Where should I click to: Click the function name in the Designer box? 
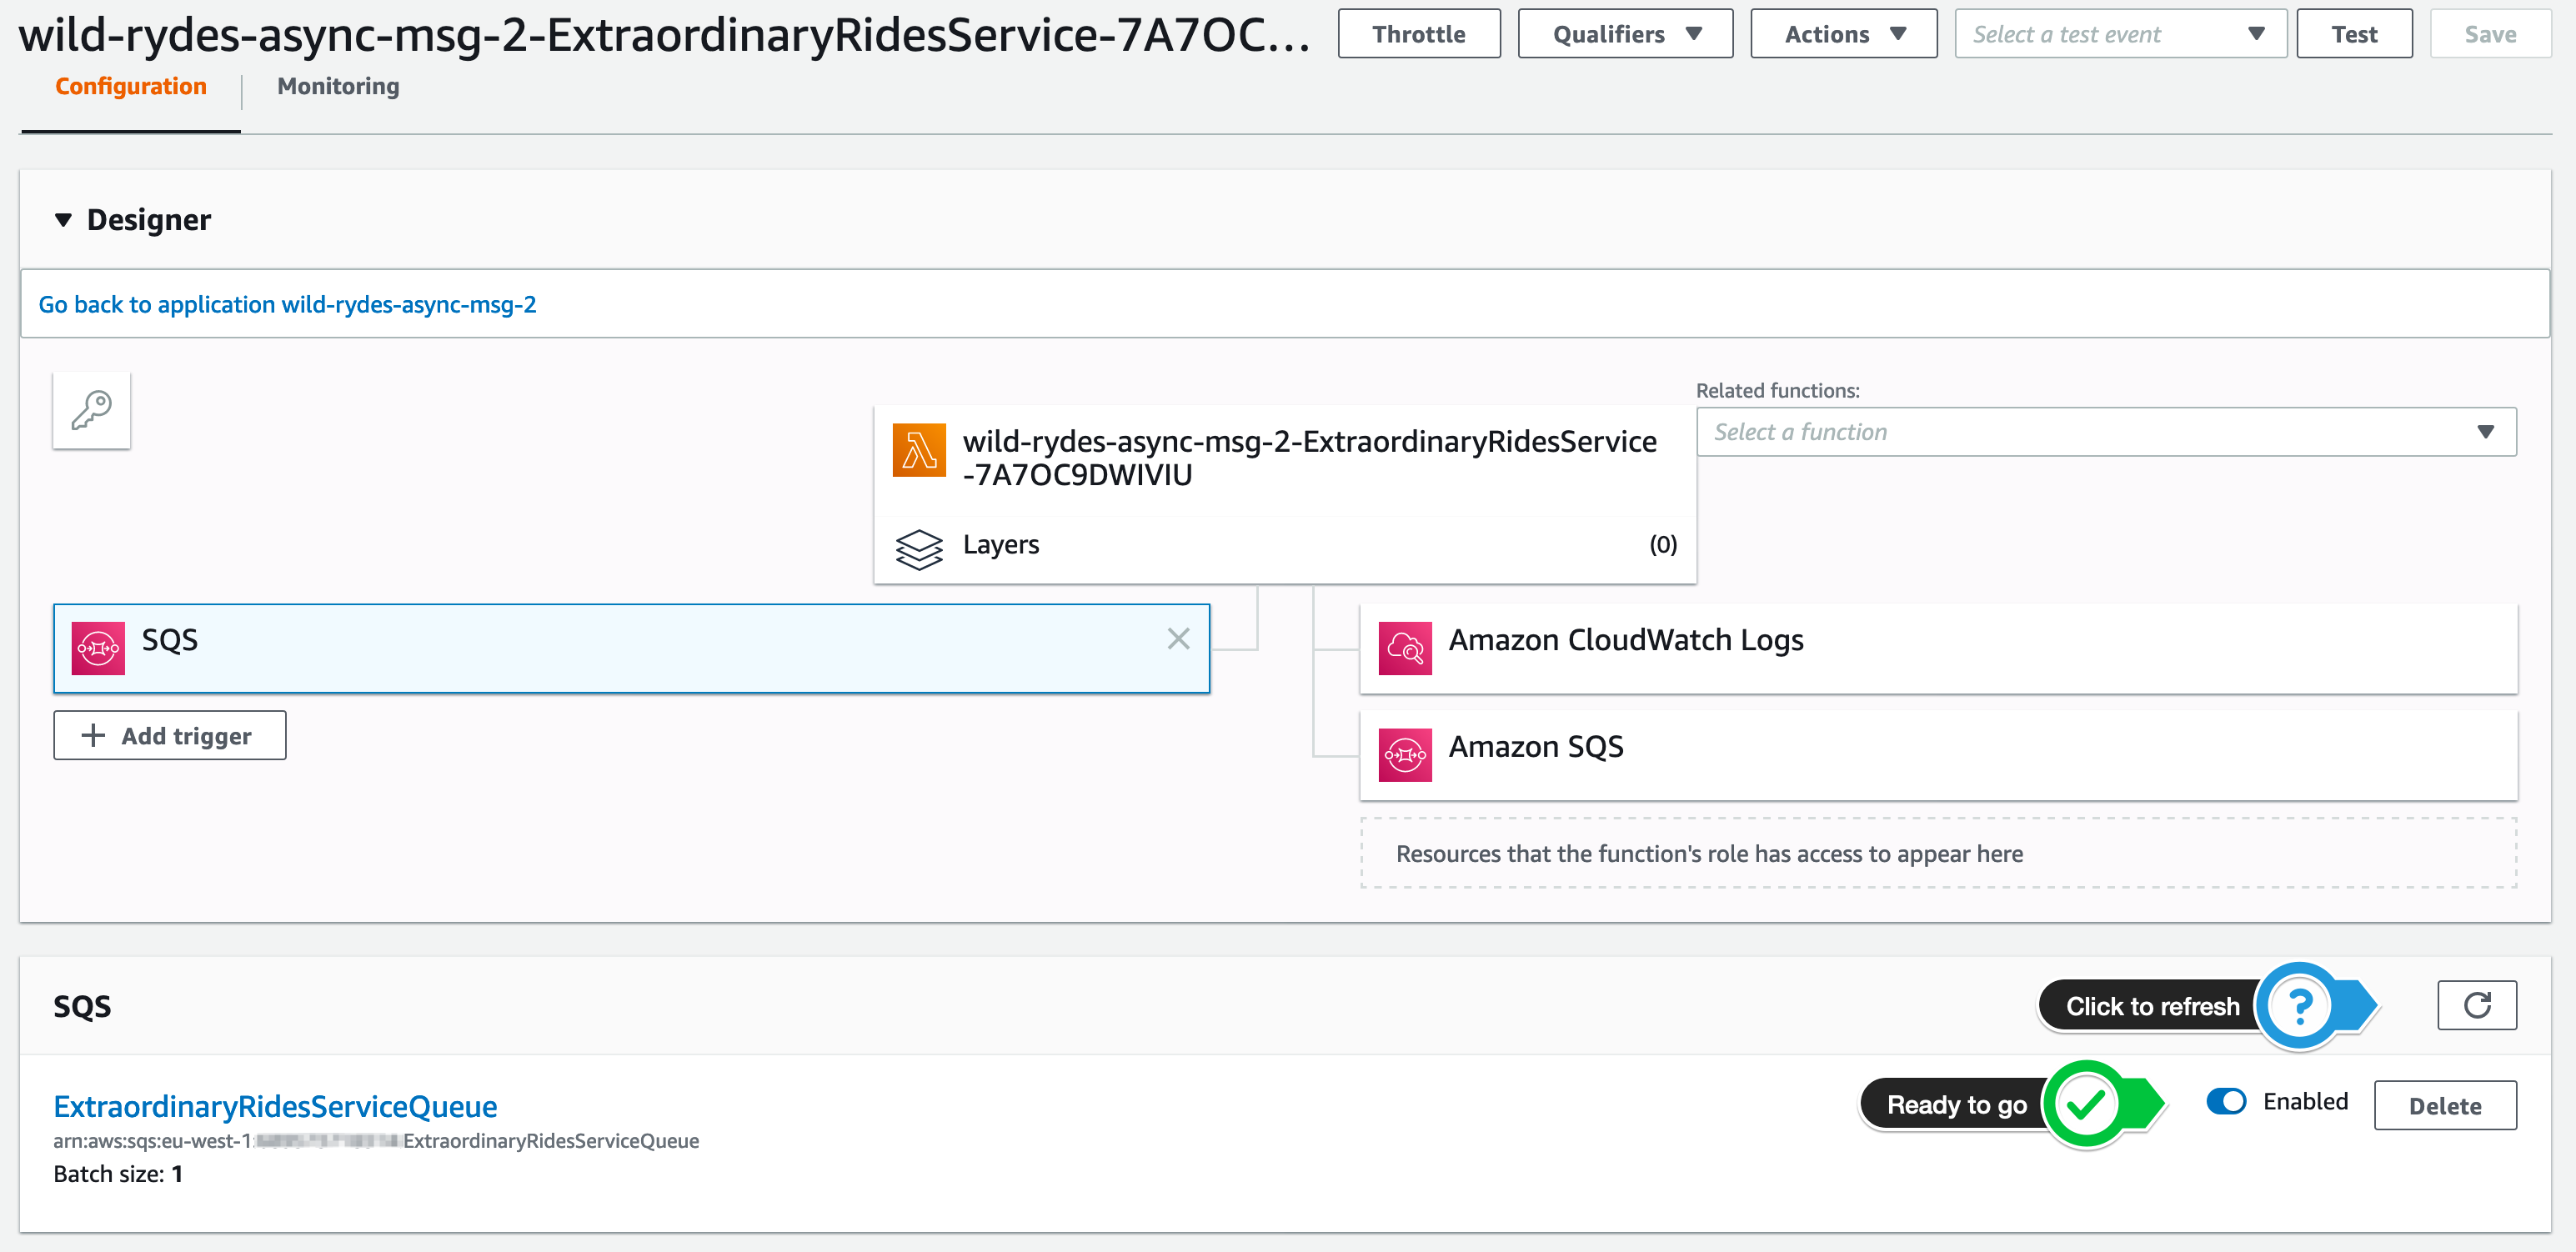click(x=1309, y=457)
